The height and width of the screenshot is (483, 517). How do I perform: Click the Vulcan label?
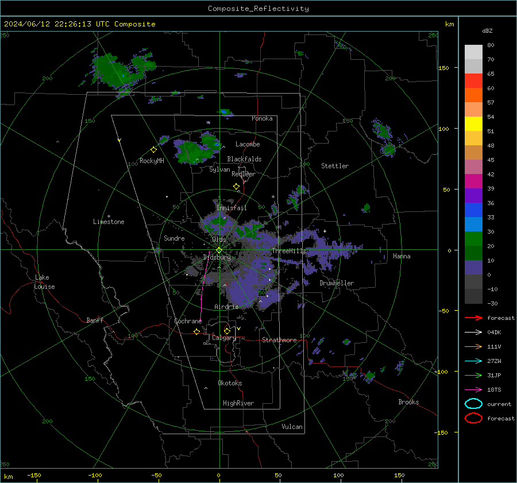[x=292, y=427]
